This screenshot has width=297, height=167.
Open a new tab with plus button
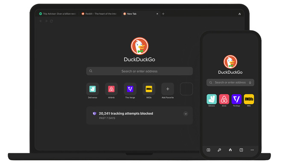163,14
